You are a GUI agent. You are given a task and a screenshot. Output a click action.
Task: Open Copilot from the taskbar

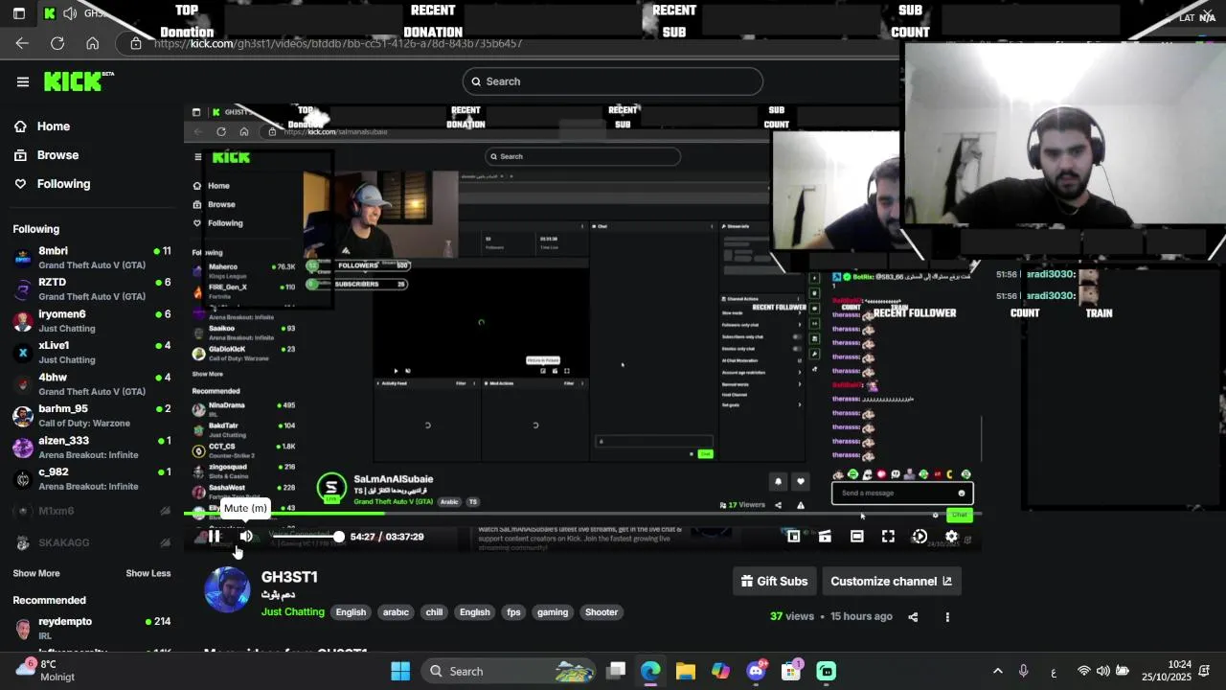tap(720, 671)
